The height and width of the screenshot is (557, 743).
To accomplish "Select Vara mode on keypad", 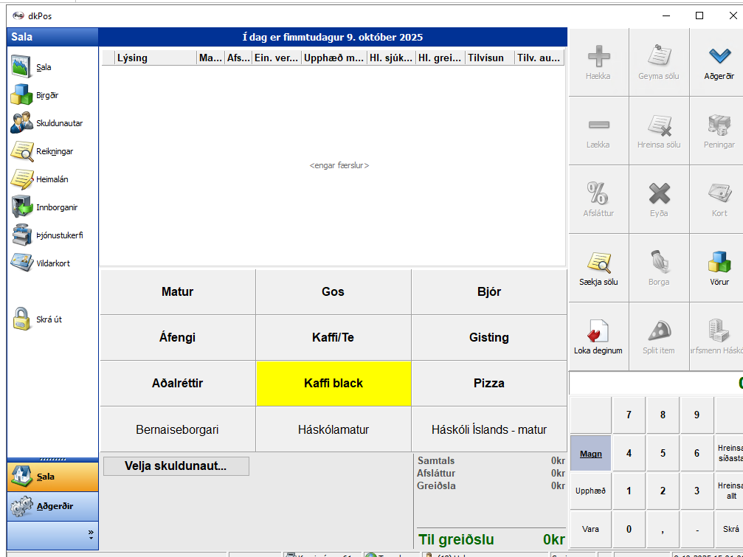I will coord(590,529).
